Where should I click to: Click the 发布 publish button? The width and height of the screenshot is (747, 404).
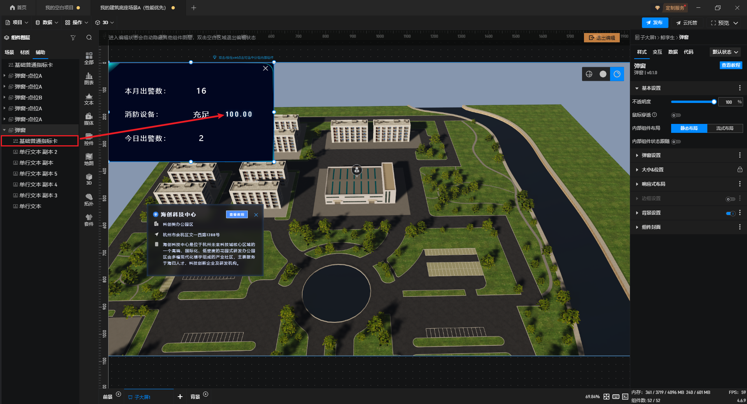(655, 23)
